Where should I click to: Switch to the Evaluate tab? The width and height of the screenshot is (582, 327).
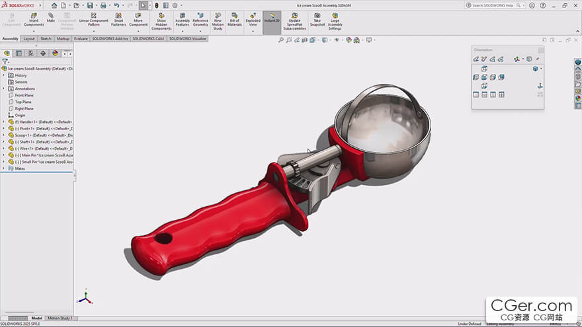[x=81, y=39]
